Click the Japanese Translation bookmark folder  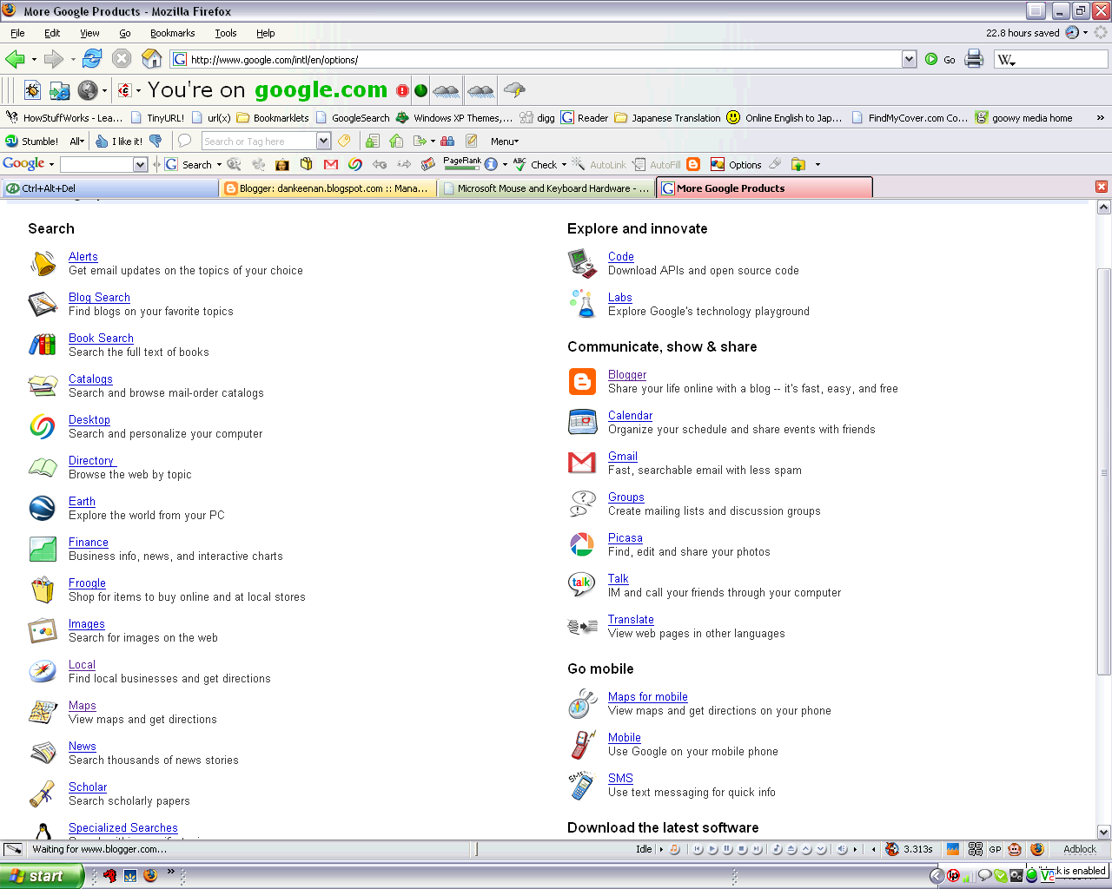point(668,117)
